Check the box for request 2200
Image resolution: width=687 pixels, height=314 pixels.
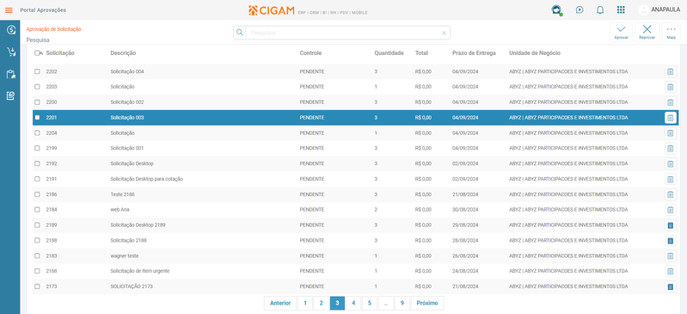tap(37, 102)
